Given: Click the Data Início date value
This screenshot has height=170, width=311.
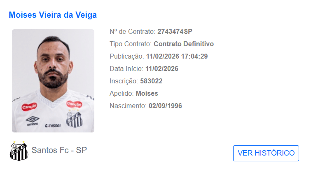Looking at the screenshot, I should pyautogui.click(x=162, y=69).
